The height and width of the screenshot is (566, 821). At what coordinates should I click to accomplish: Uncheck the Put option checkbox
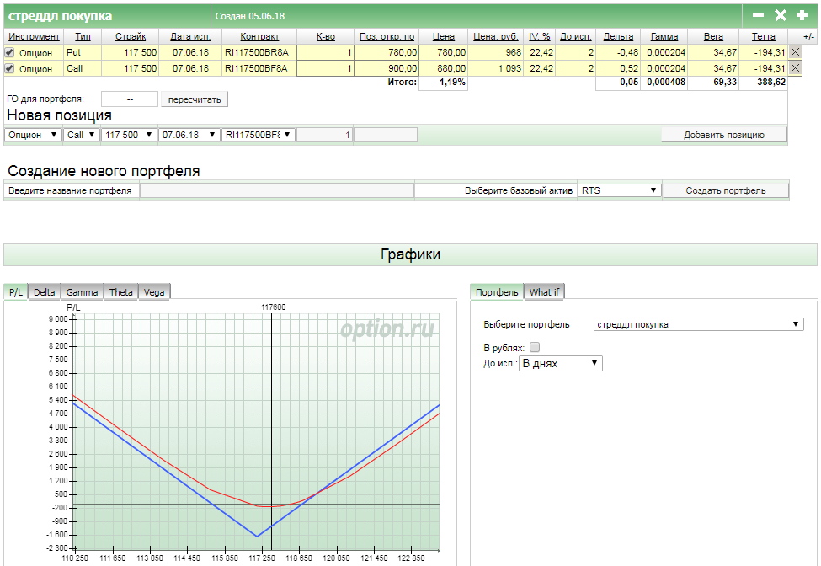point(10,52)
